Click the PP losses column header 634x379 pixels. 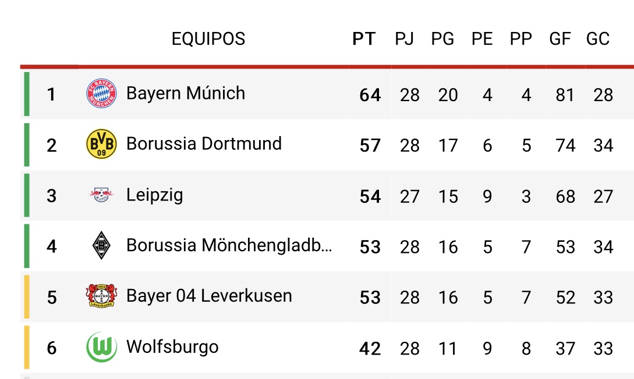521,39
